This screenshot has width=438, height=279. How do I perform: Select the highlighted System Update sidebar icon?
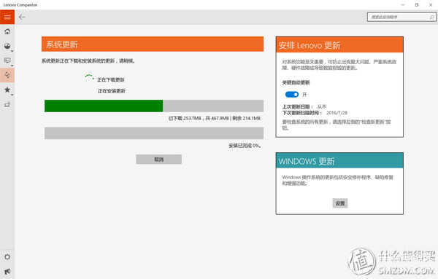(x=7, y=75)
